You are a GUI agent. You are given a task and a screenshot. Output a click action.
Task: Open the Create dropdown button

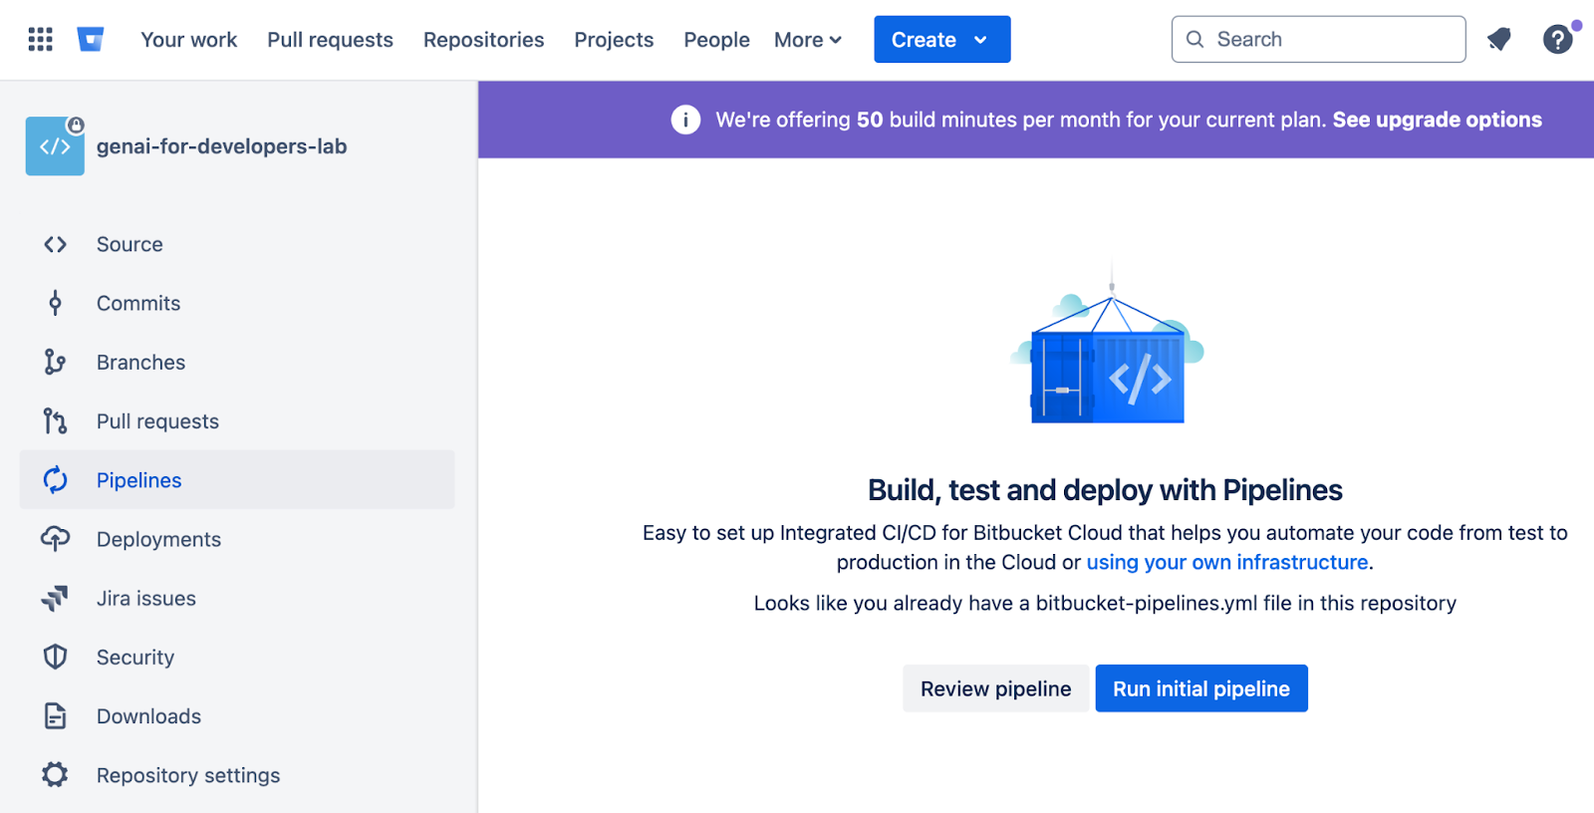941,40
